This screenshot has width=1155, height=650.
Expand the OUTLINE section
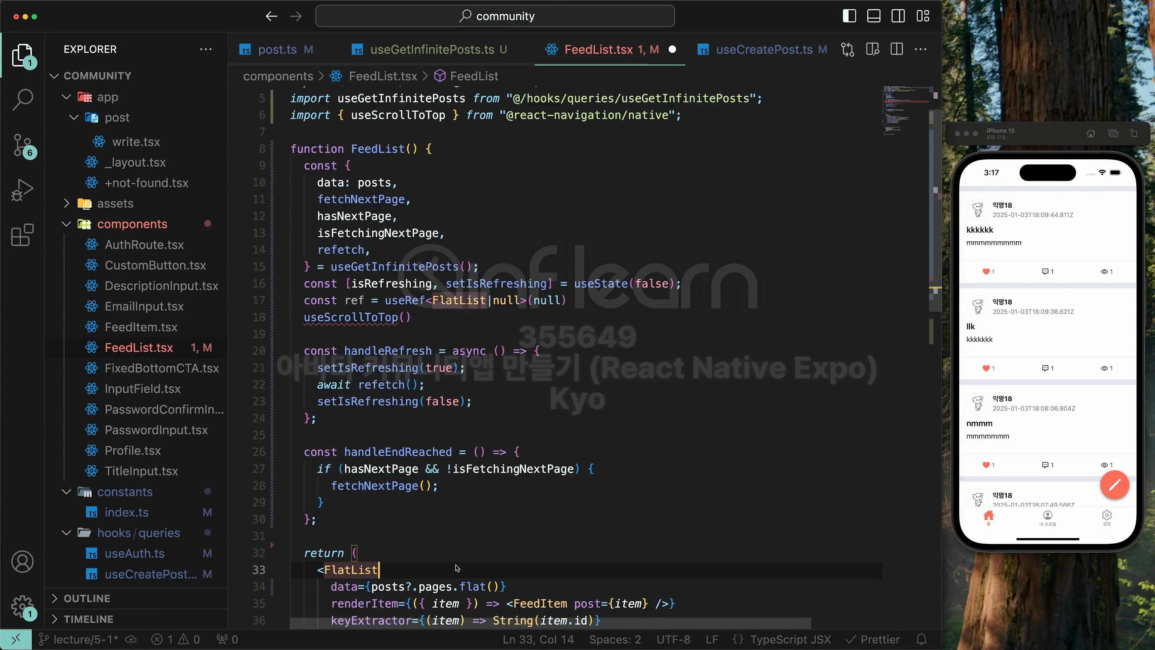[x=87, y=599]
